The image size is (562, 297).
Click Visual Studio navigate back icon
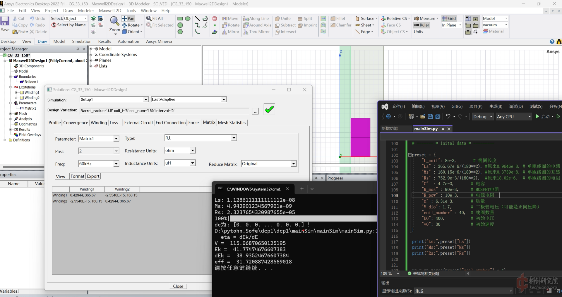[x=388, y=116]
